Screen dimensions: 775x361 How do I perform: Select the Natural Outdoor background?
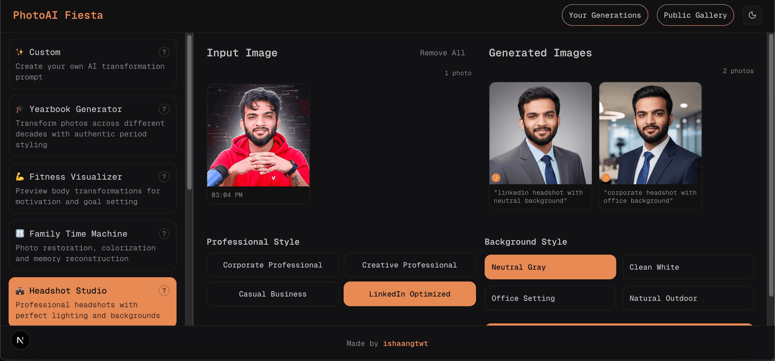point(688,298)
